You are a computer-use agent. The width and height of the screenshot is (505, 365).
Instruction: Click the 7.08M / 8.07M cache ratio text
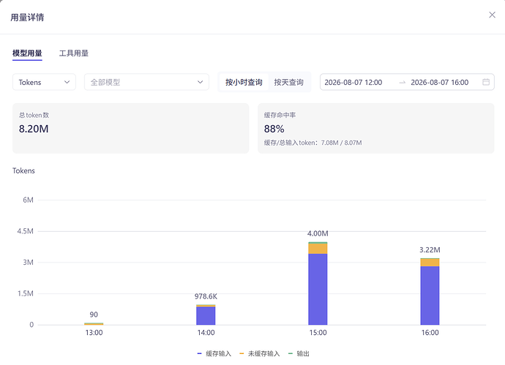[x=341, y=143]
